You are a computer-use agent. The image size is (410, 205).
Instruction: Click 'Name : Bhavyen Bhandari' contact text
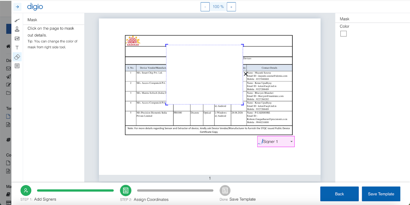pos(260,93)
